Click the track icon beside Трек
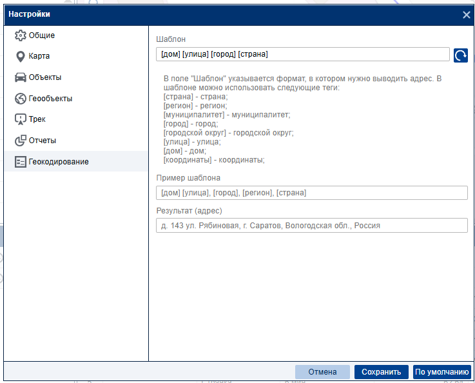Screen dimensions: 475x383 [x=20, y=119]
